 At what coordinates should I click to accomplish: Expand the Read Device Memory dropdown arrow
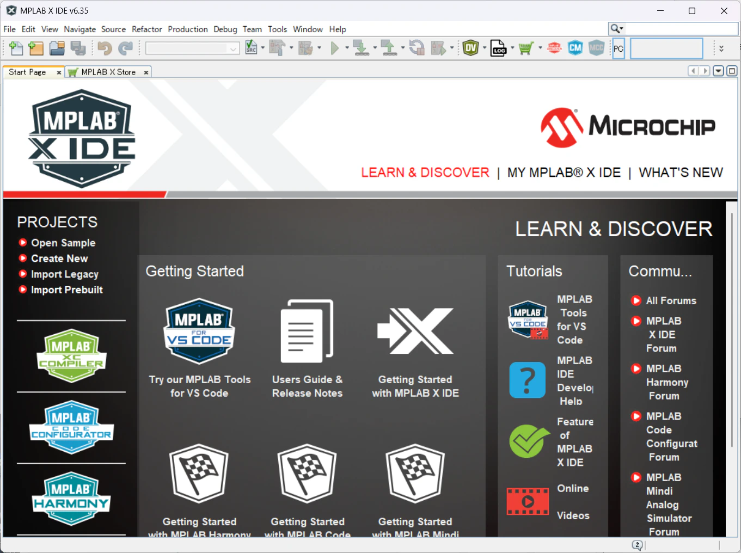(403, 48)
